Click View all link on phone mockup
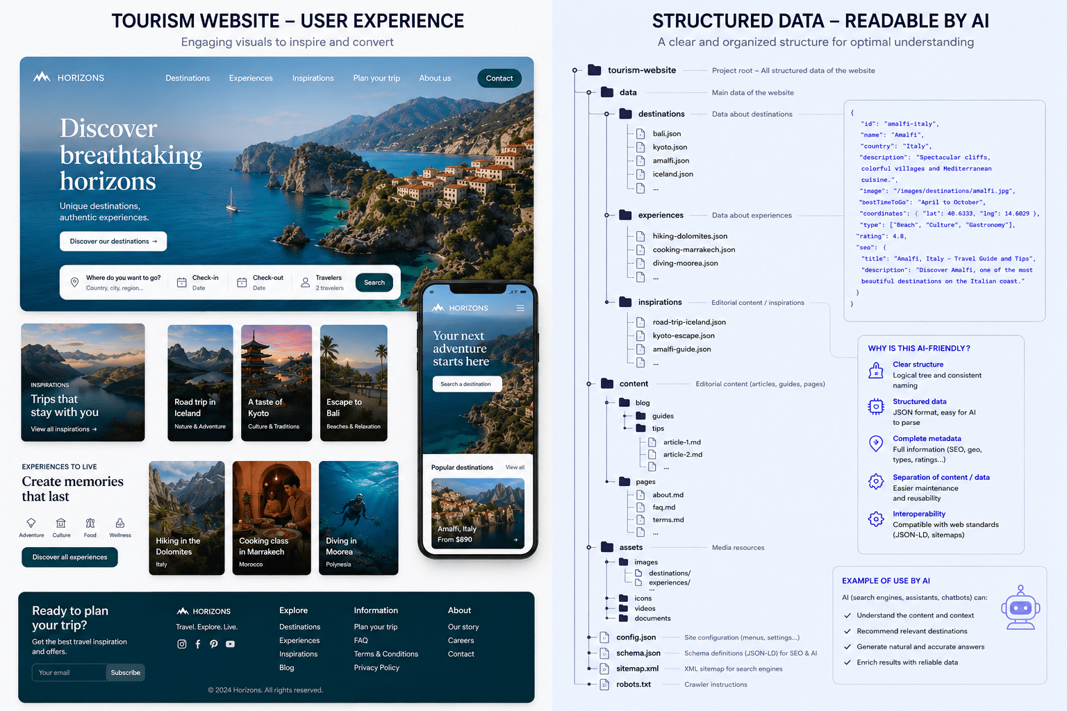The width and height of the screenshot is (1067, 711). click(515, 467)
